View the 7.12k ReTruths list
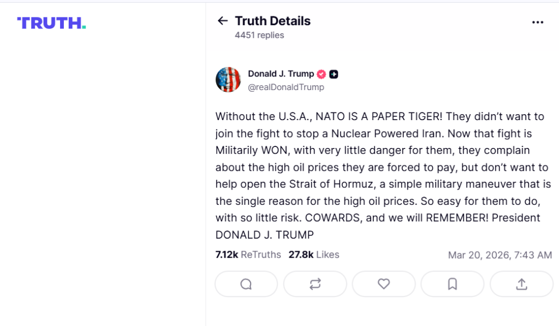This screenshot has width=559, height=326. coord(248,254)
